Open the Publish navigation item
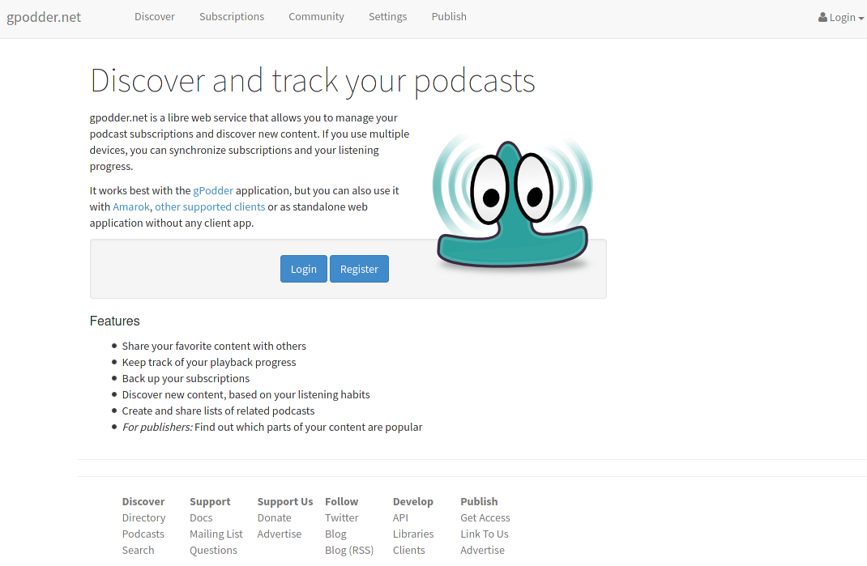The height and width of the screenshot is (566, 867). point(449,16)
